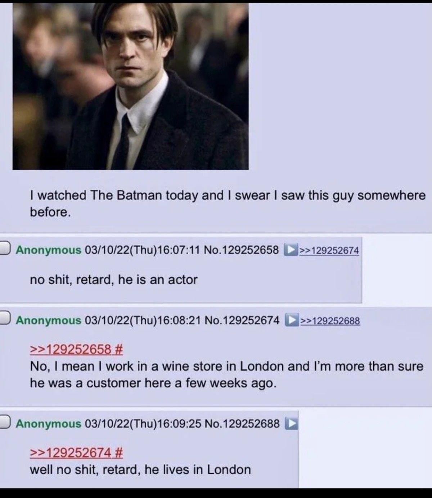Open post menu arrow for No.129252688
Screen dimensions: 432x498
click(x=291, y=423)
